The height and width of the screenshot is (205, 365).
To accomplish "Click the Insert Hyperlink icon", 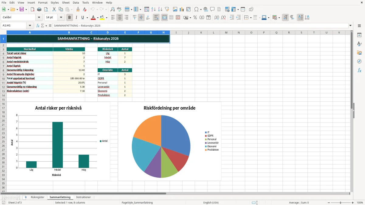I will tap(206, 9).
